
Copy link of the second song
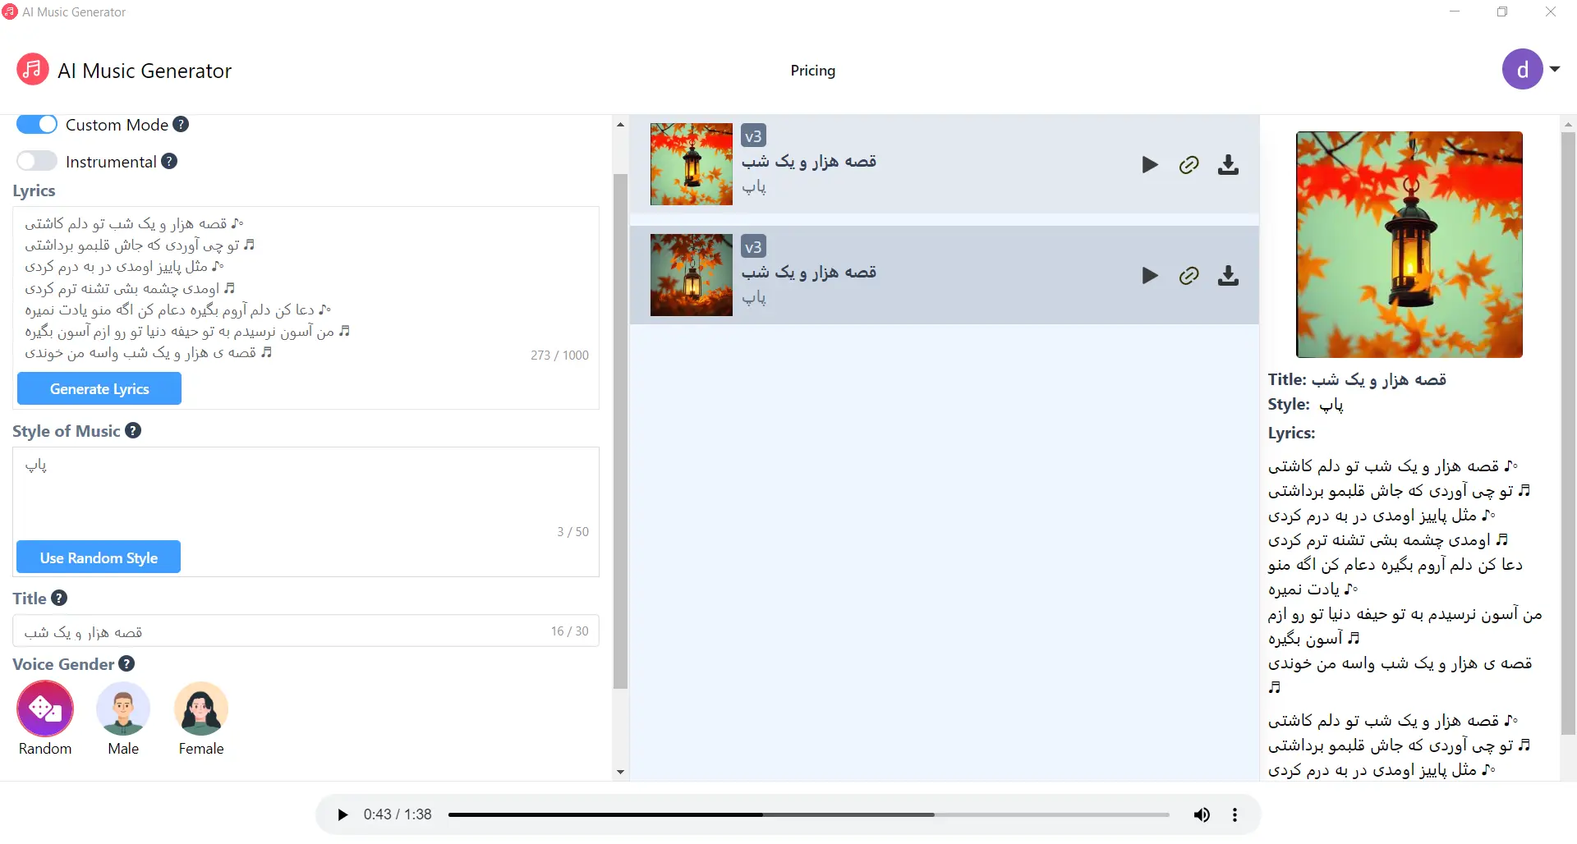pos(1188,275)
